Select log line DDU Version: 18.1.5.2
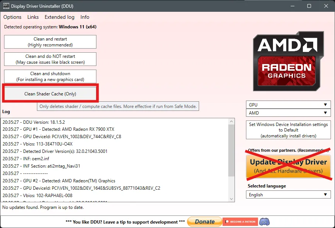Screen dimensions: 335x228 pyautogui.click(x=34, y=122)
